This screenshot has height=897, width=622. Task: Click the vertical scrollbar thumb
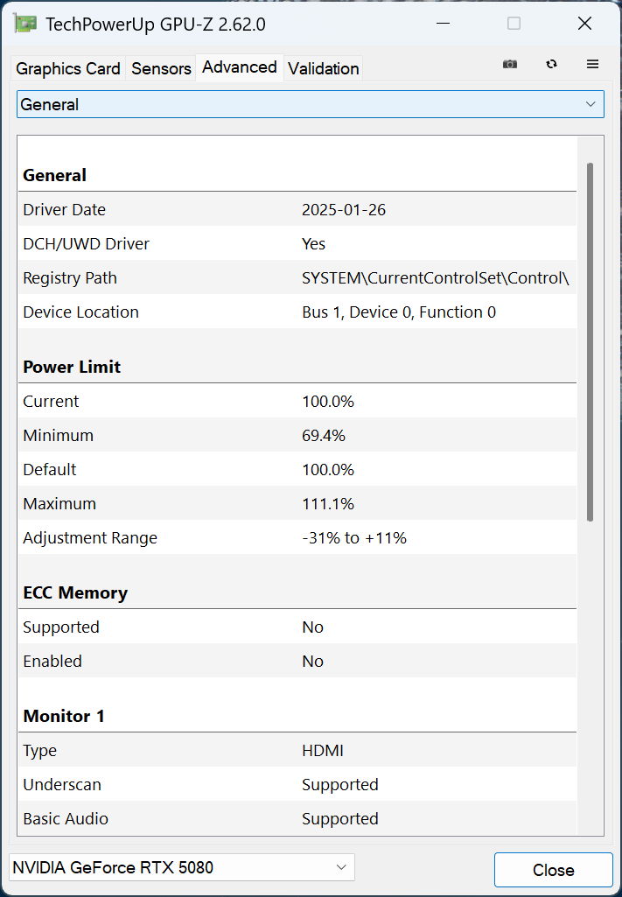[590, 342]
